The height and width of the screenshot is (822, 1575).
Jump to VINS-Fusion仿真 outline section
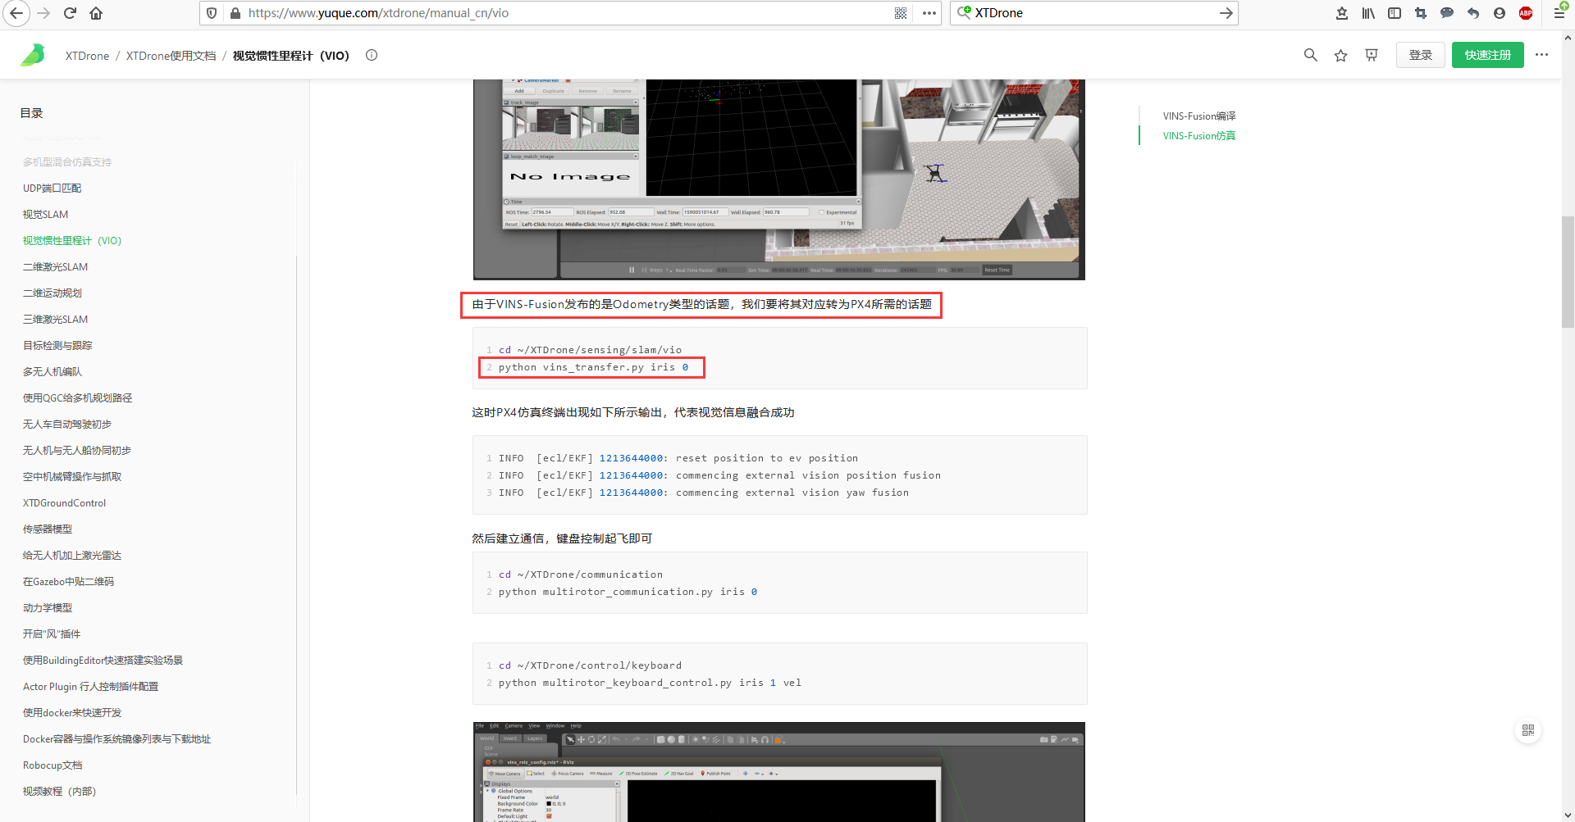(x=1199, y=136)
